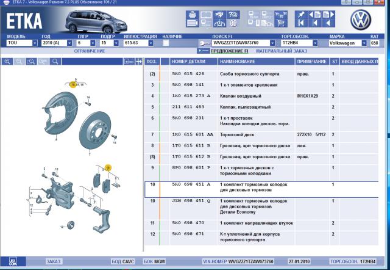Click the split-arrows icon beside POS column

[x=139, y=61]
